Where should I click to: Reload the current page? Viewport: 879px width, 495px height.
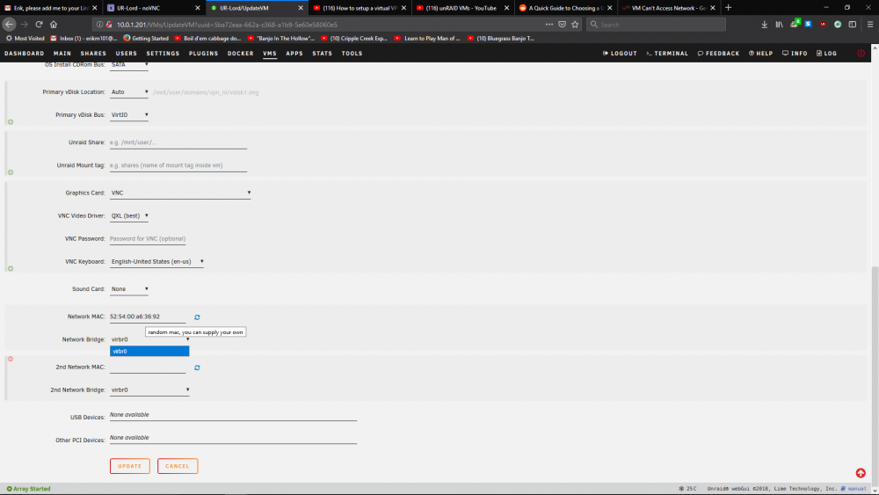click(x=39, y=24)
